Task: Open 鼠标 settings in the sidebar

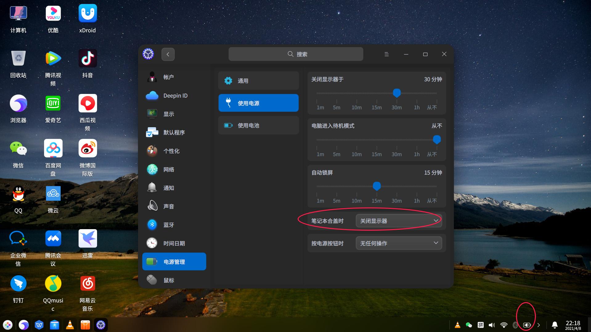Action: click(174, 280)
